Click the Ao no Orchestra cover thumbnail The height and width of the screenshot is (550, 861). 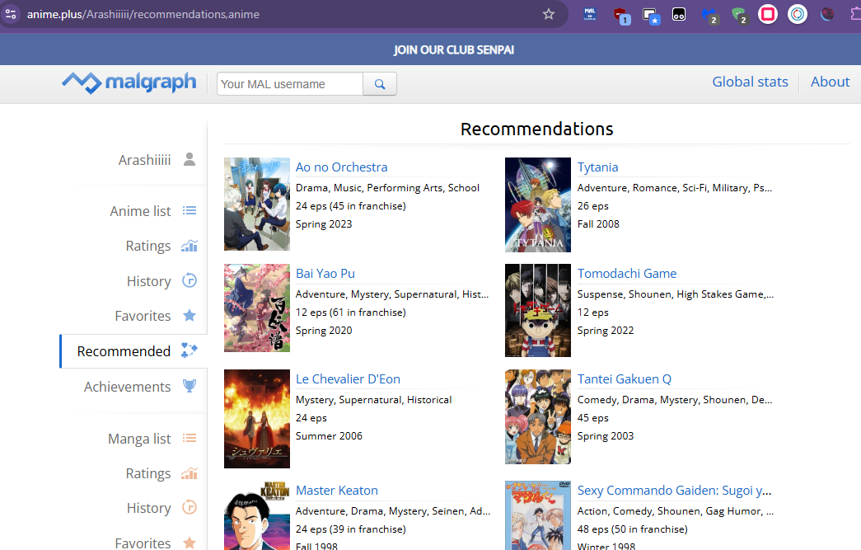pyautogui.click(x=257, y=204)
